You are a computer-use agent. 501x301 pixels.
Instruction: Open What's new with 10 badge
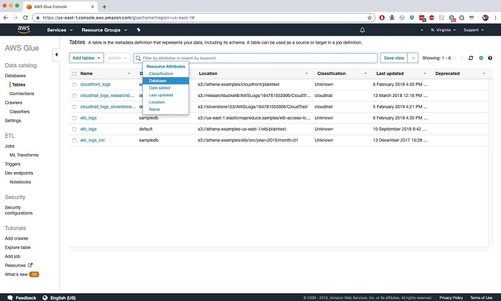[x=22, y=275]
